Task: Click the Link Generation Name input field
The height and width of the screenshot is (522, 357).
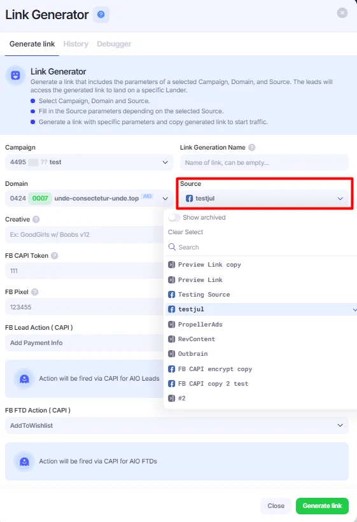Action: (264, 162)
